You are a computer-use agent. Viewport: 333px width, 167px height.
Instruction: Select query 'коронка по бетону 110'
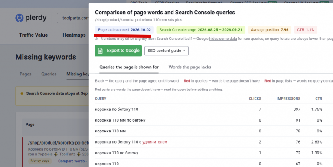pos(116,109)
